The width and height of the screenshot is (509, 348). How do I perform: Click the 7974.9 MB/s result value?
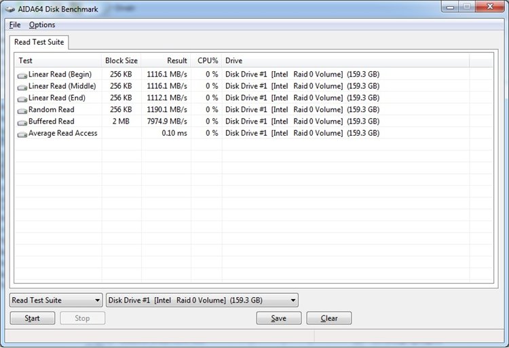[167, 121]
